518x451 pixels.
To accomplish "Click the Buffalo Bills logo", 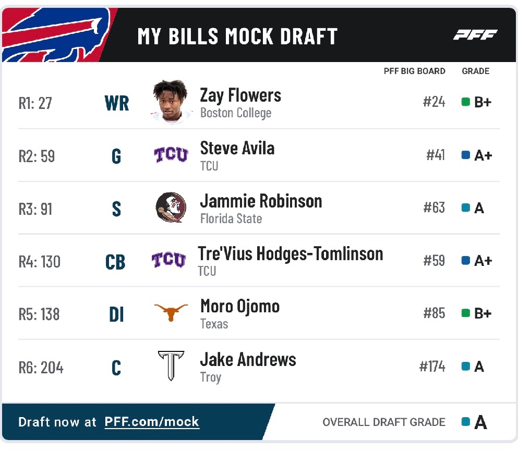I will pos(56,35).
